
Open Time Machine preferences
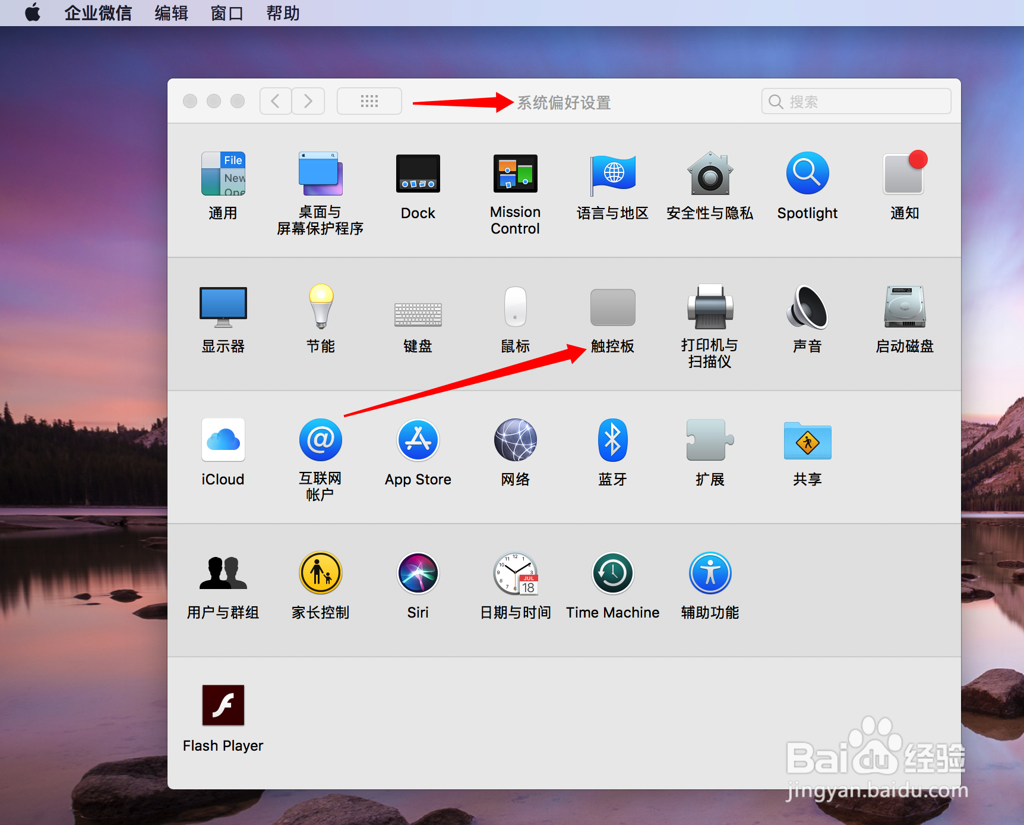tap(612, 572)
